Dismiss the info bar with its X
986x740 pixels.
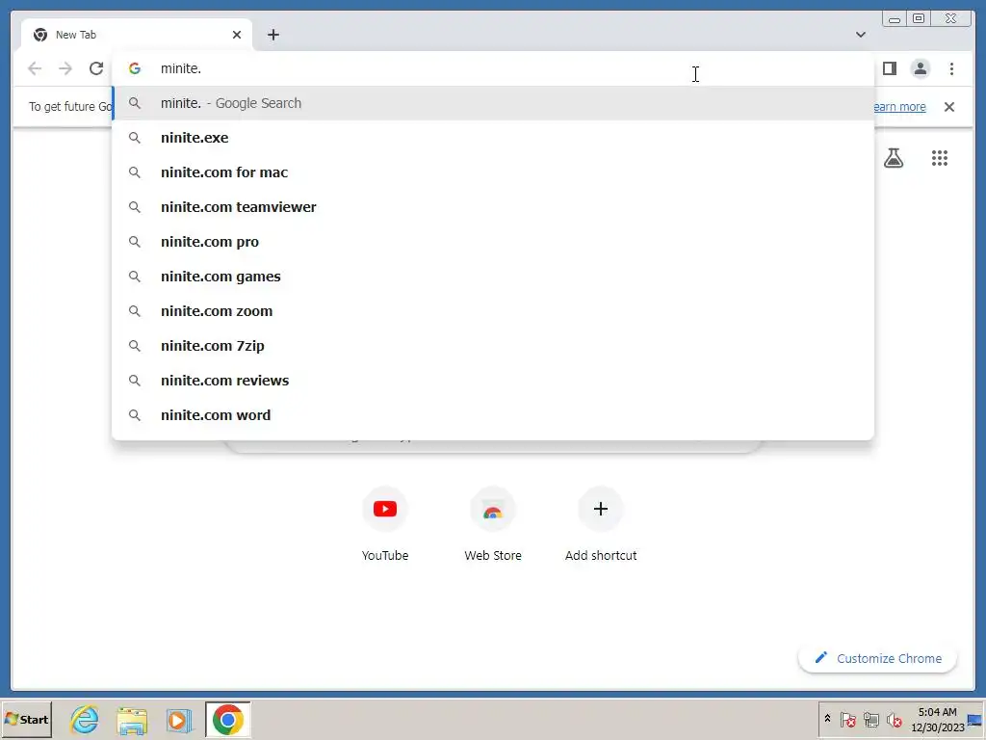click(948, 107)
